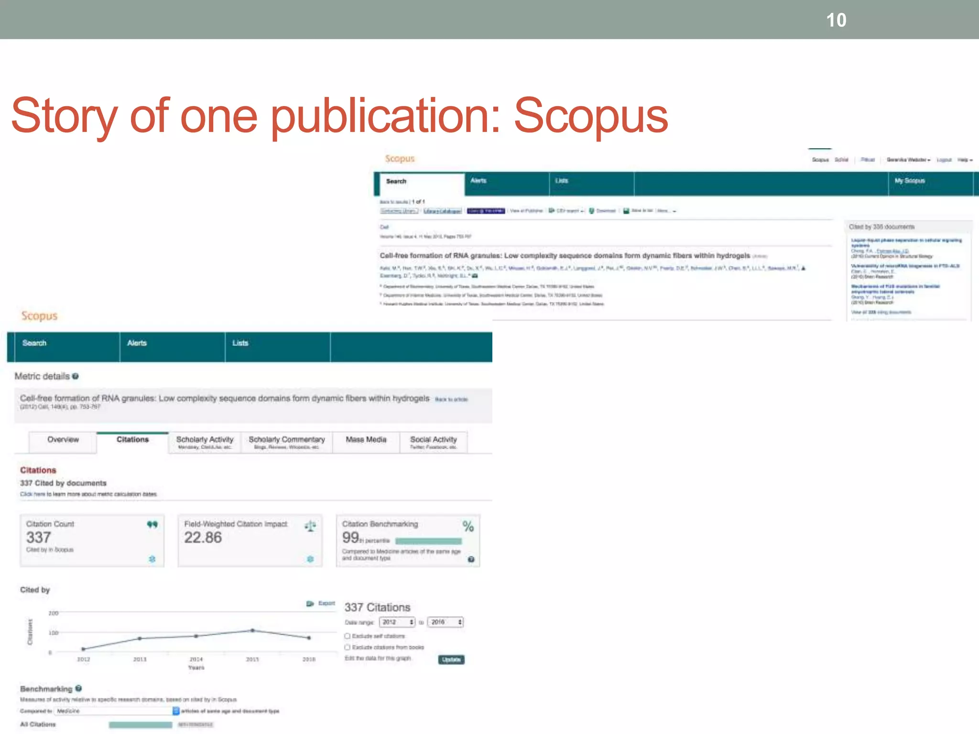Click the Export link above chart
Viewport: 979px width, 734px height.
coord(326,604)
